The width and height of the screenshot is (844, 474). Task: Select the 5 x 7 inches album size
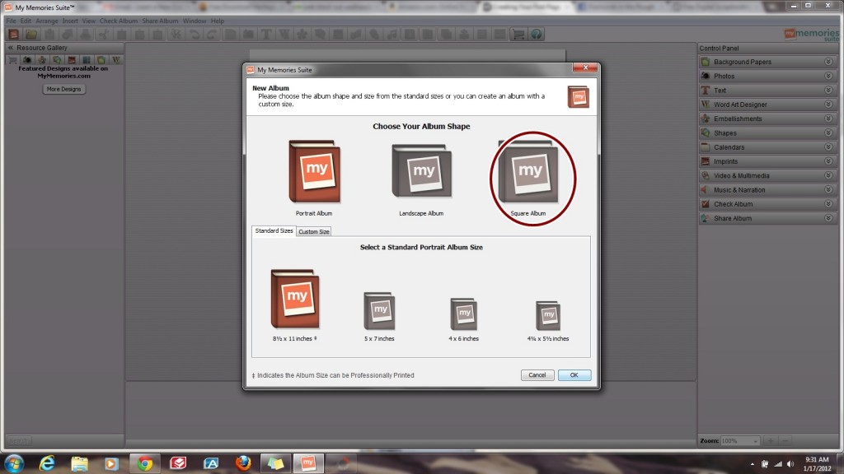click(x=379, y=311)
